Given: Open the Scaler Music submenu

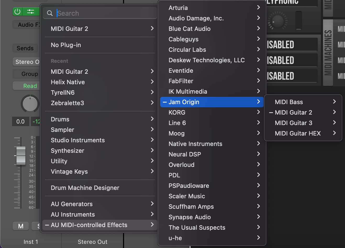Looking at the screenshot, I should click(212, 196).
